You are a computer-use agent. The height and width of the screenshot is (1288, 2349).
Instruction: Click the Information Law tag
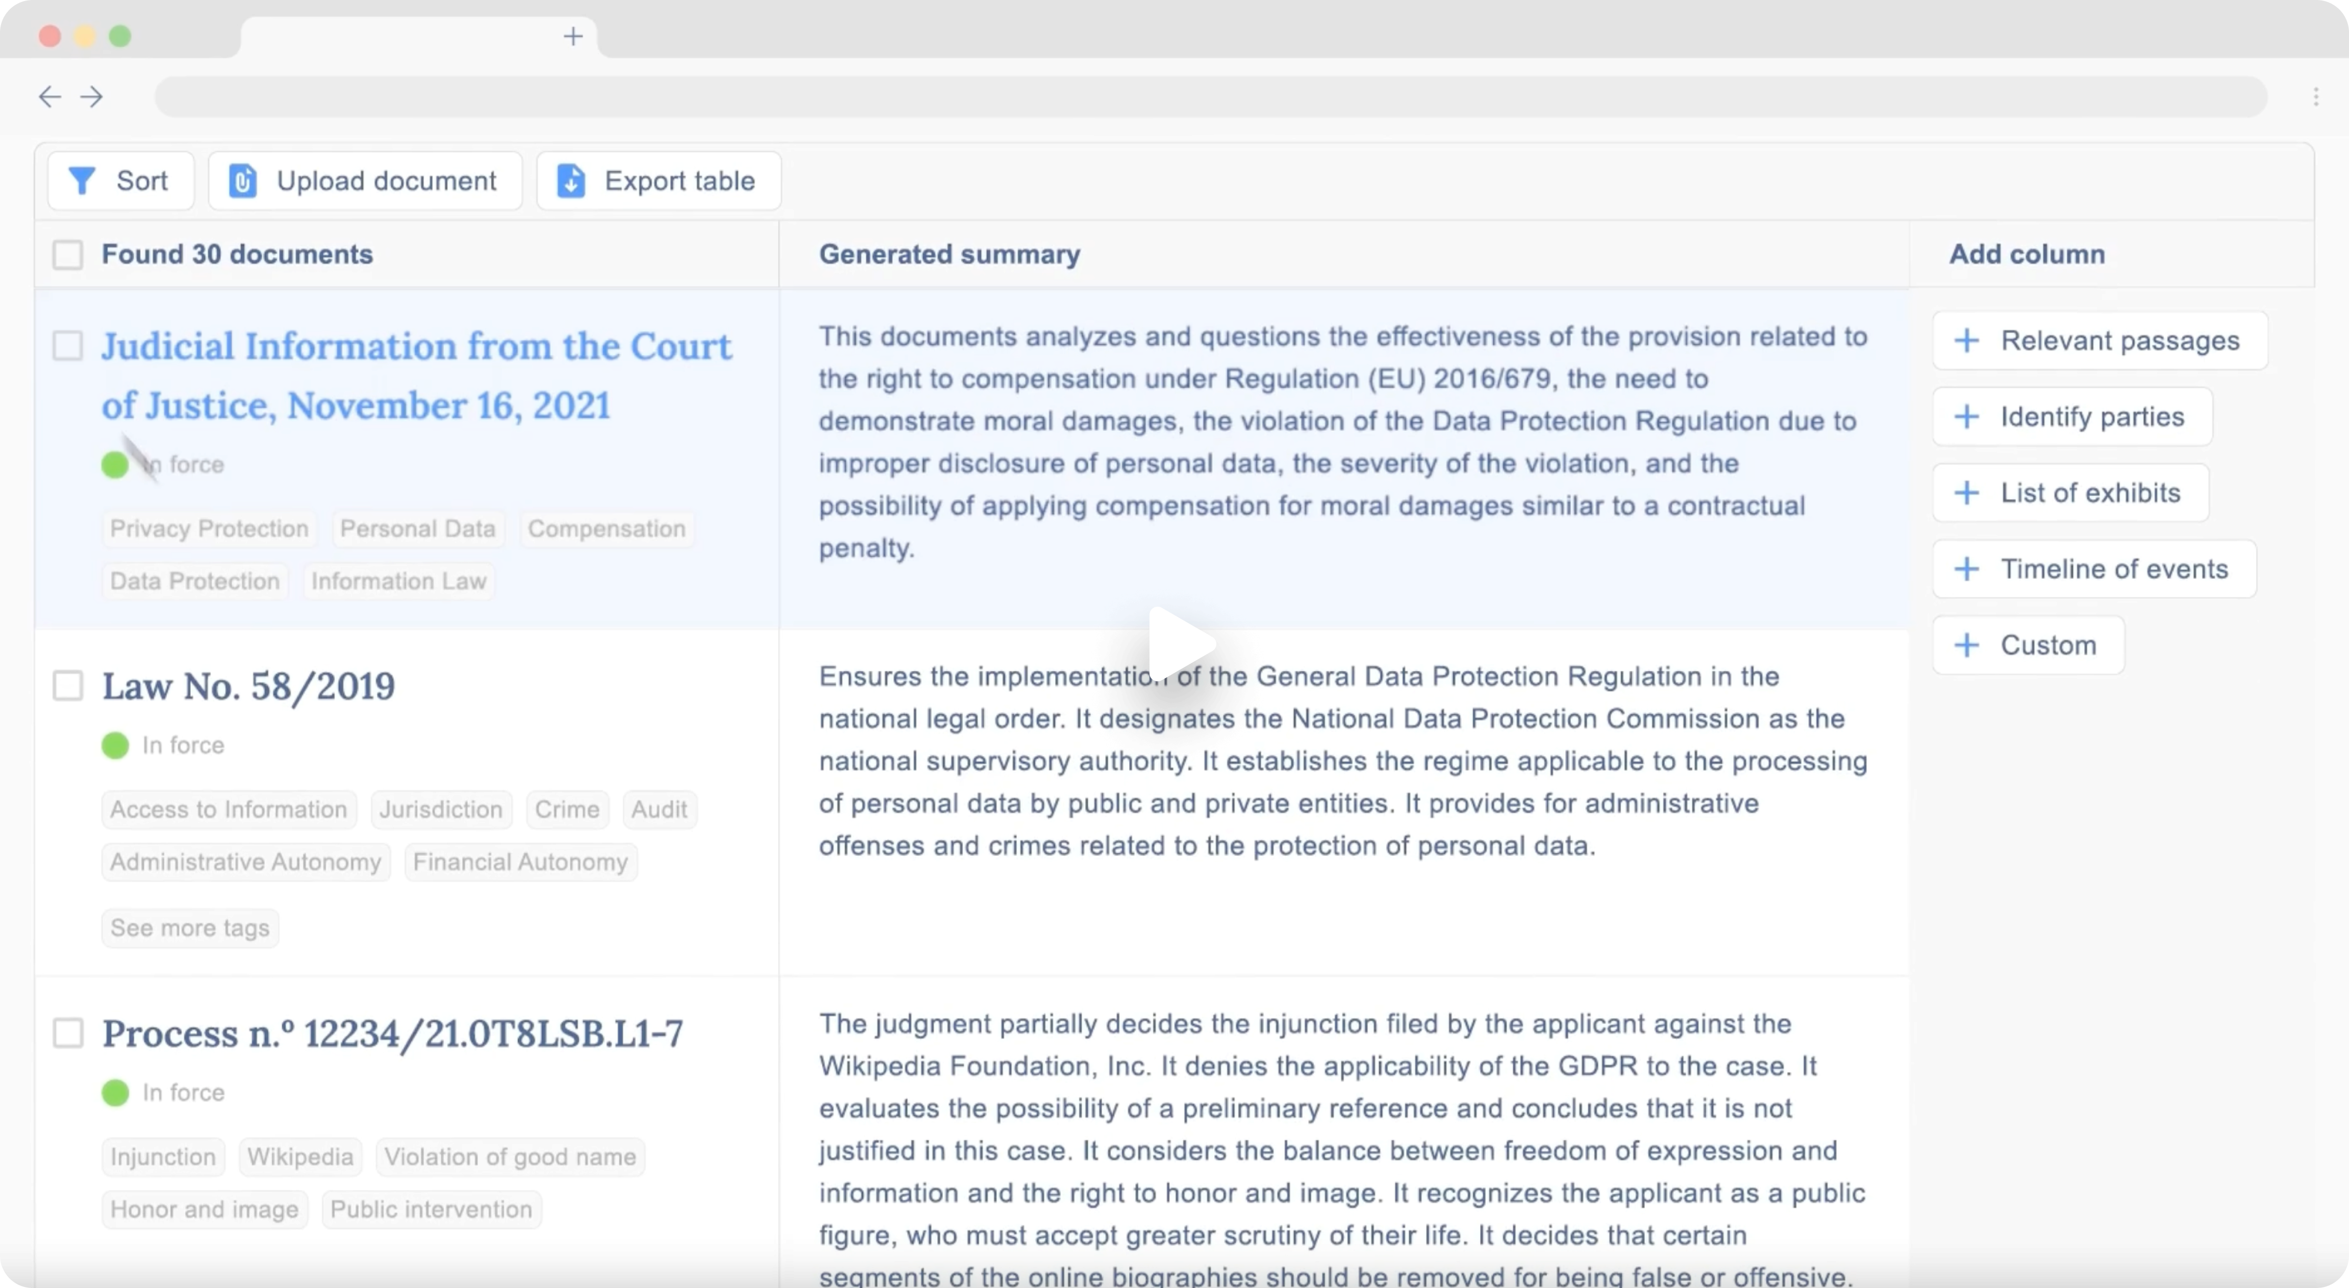(398, 581)
